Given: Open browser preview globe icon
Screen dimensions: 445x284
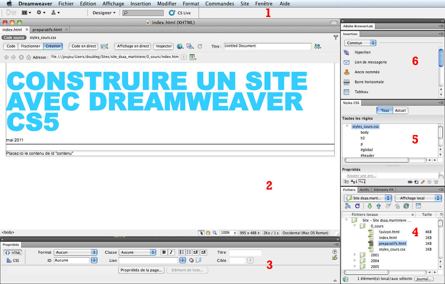Looking at the screenshot, I should pyautogui.click(x=180, y=46).
